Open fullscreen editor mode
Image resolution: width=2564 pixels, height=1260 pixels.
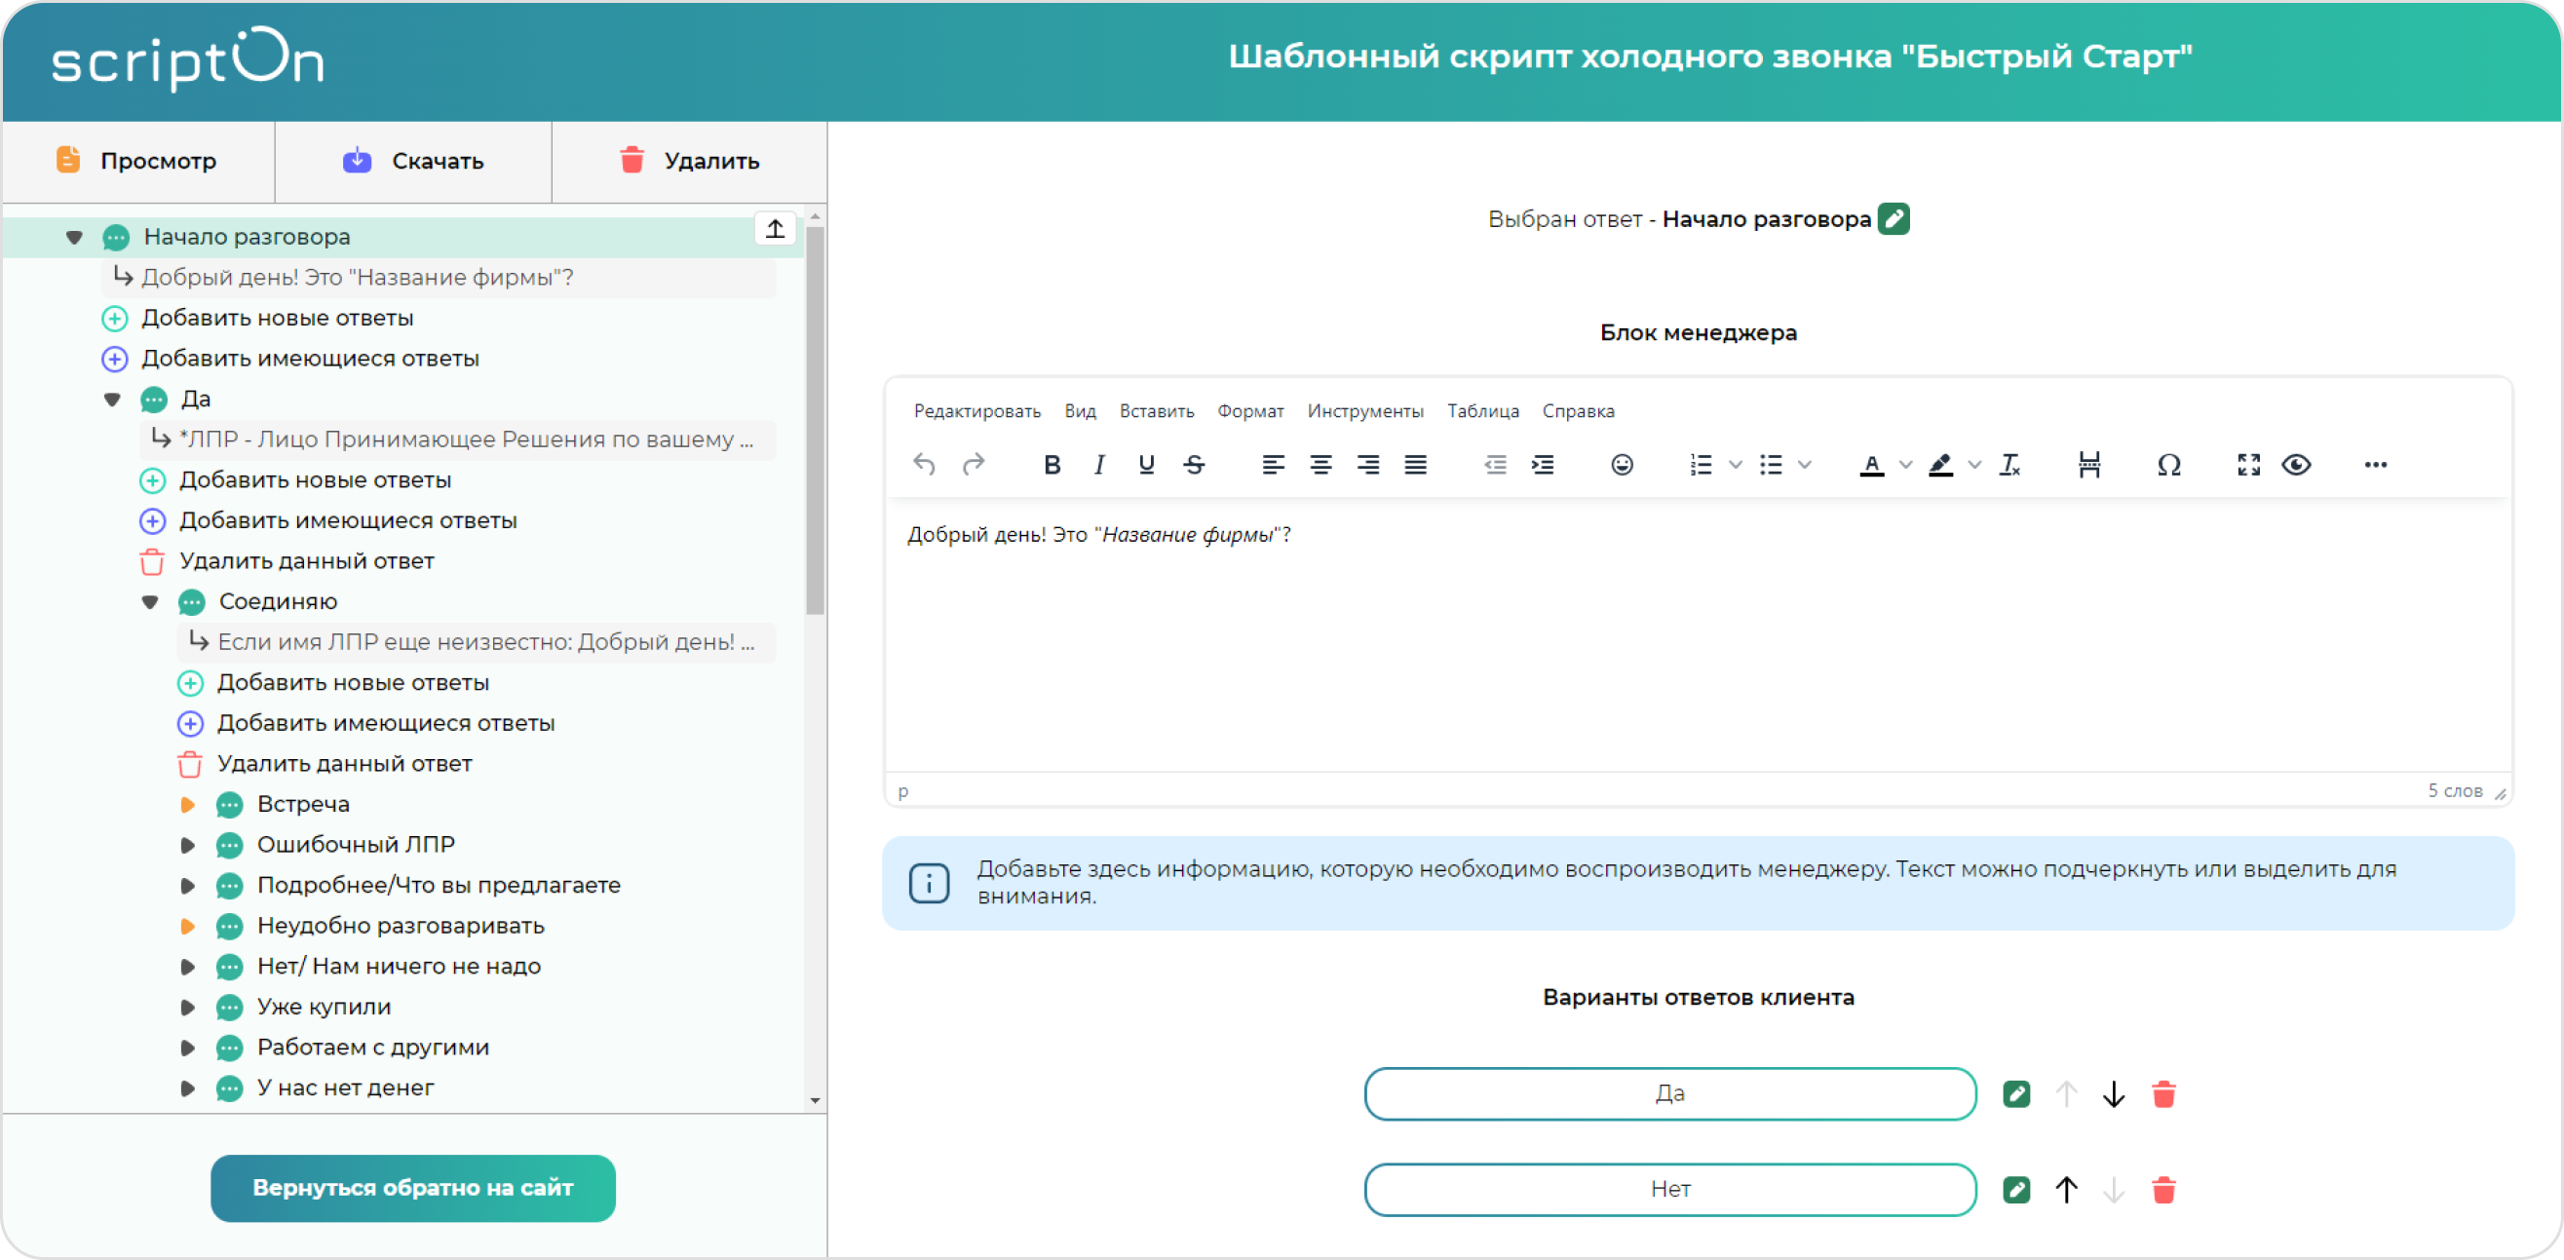pyautogui.click(x=2248, y=465)
